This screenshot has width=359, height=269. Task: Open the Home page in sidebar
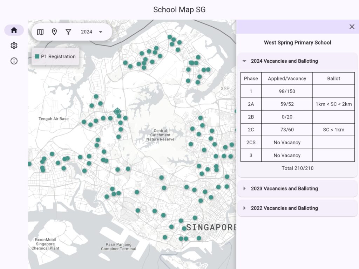coord(14,30)
